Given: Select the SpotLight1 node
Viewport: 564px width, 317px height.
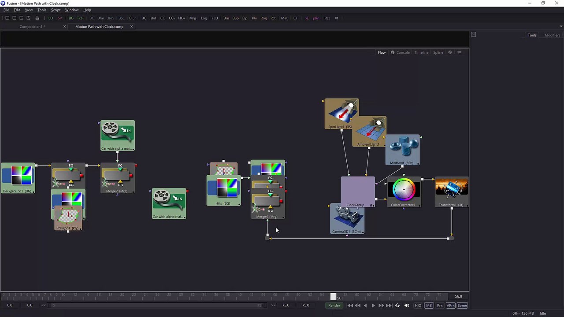Looking at the screenshot, I should (x=341, y=114).
